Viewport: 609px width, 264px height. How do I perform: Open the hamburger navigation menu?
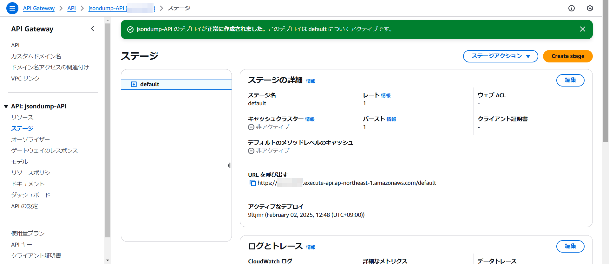tap(12, 8)
